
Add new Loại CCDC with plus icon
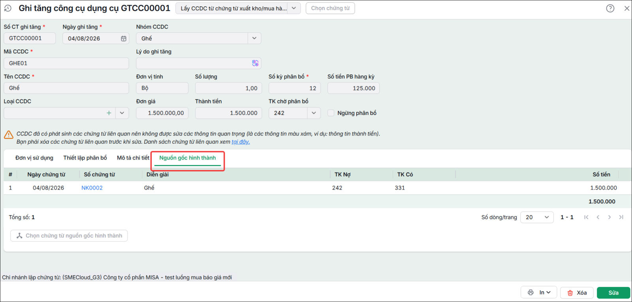point(109,113)
